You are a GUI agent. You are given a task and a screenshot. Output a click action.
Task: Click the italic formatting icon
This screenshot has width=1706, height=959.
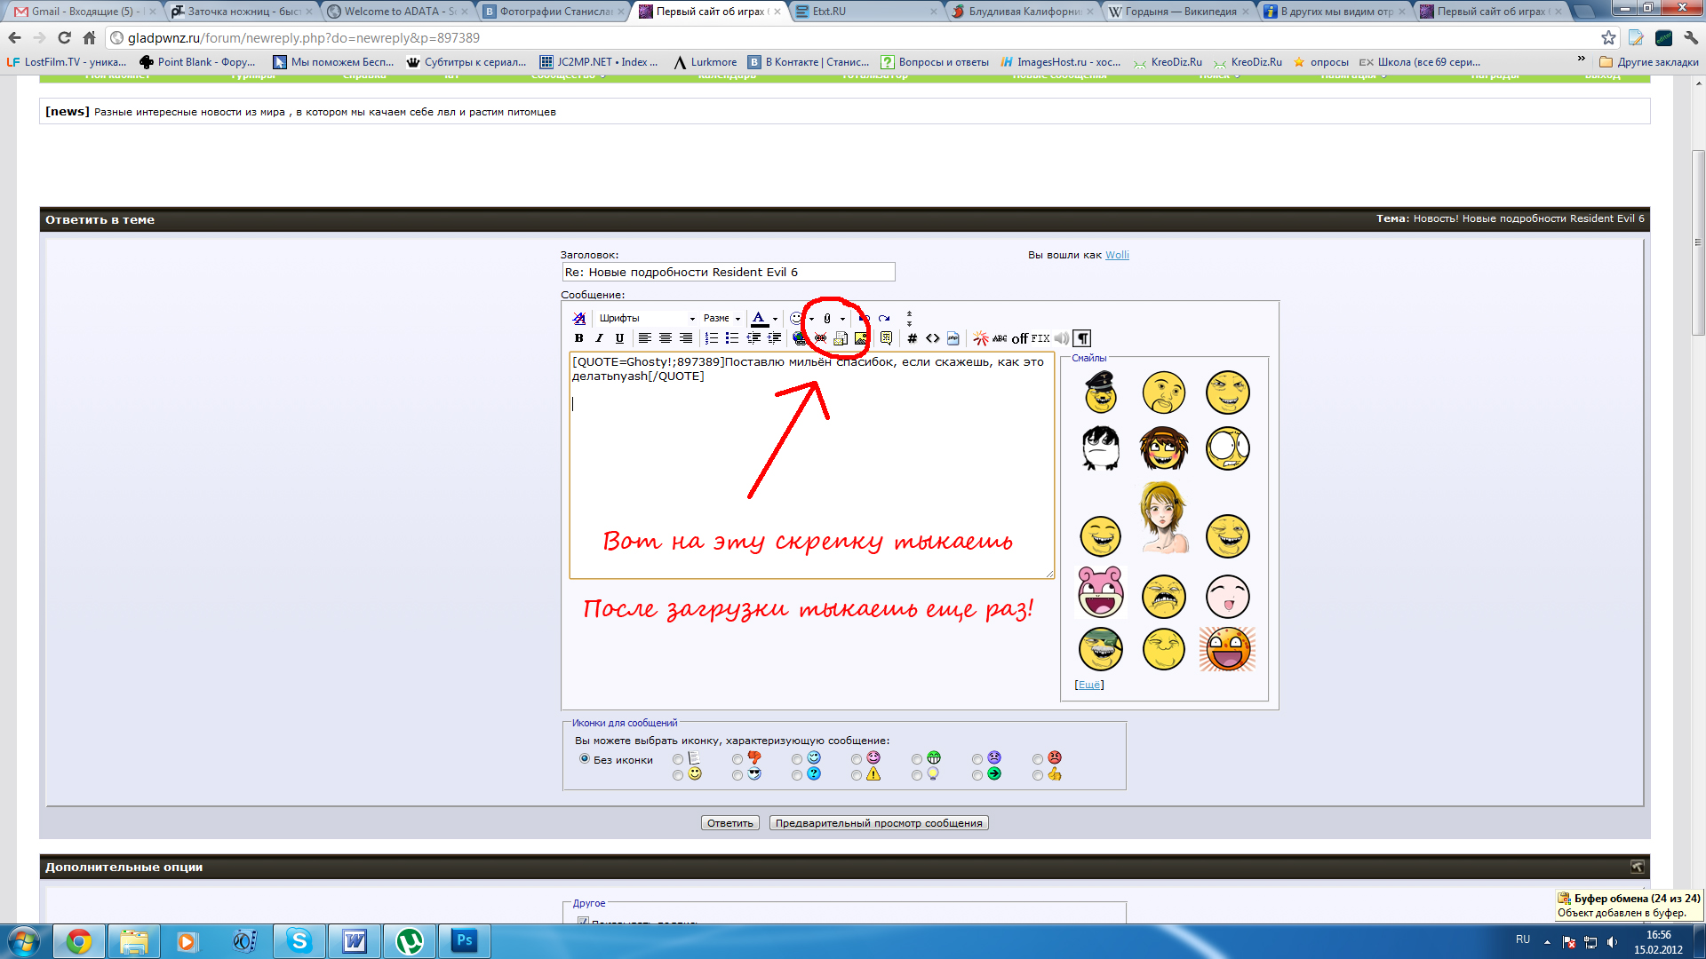(x=599, y=338)
